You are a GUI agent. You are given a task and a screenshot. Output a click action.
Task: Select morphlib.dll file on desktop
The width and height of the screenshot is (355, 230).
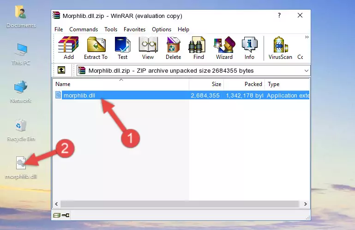[21, 168]
